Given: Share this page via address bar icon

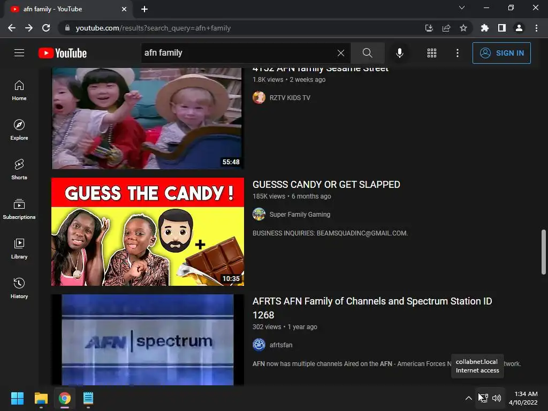Looking at the screenshot, I should [x=446, y=28].
